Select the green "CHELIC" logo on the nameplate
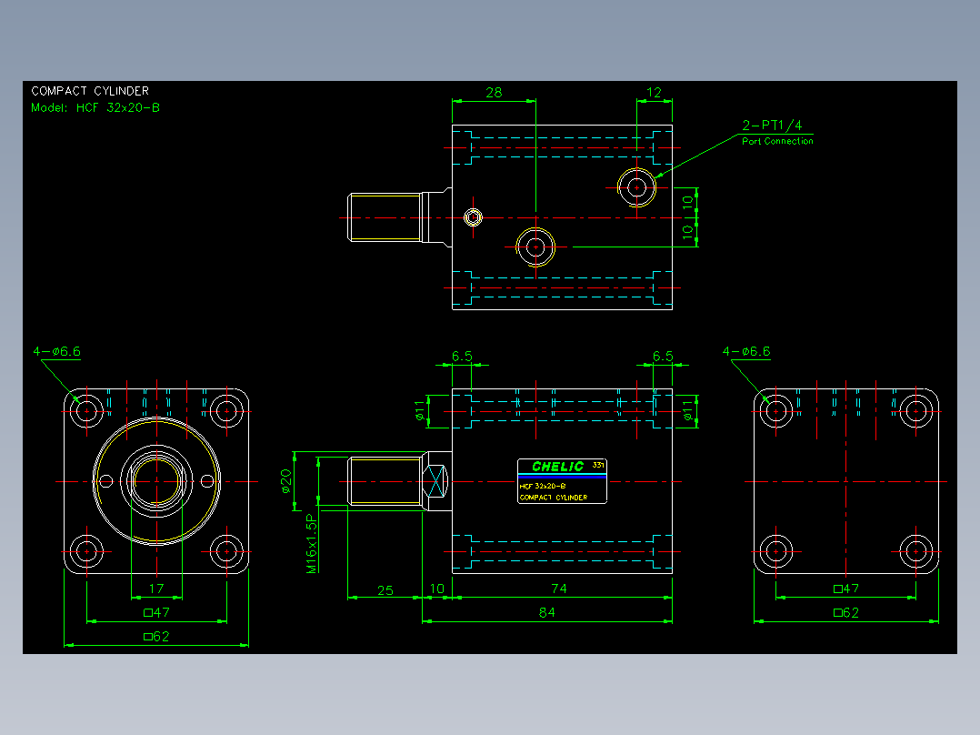This screenshot has height=735, width=980. tap(557, 467)
